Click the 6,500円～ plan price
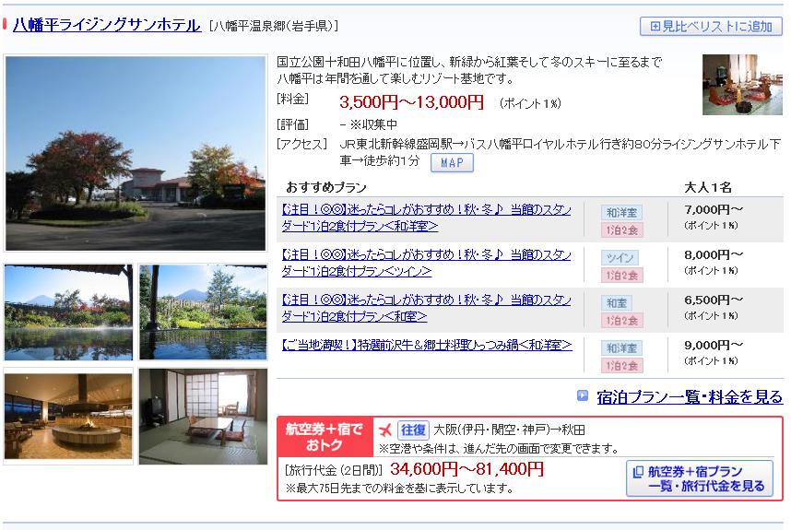This screenshot has height=530, width=791. (714, 300)
